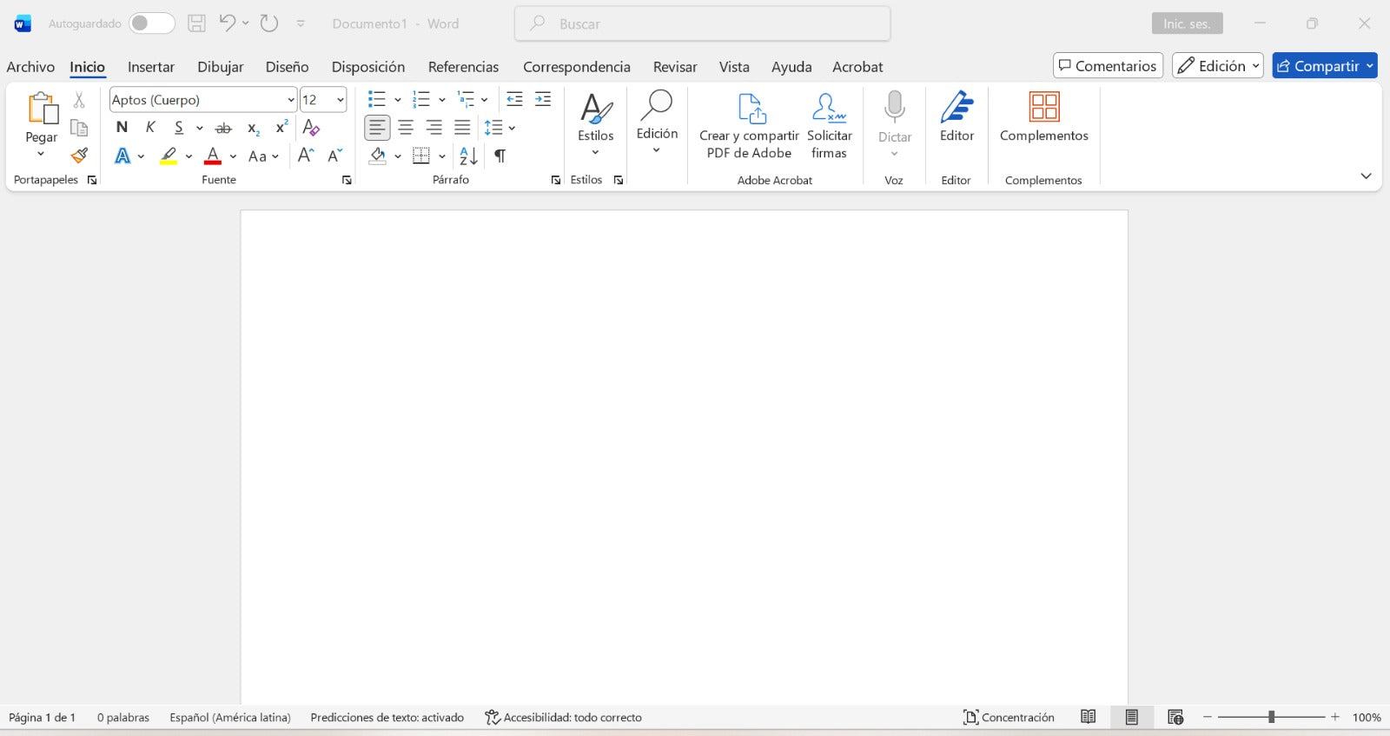The height and width of the screenshot is (736, 1390).
Task: Open the Editor proofing tool
Action: point(956,118)
